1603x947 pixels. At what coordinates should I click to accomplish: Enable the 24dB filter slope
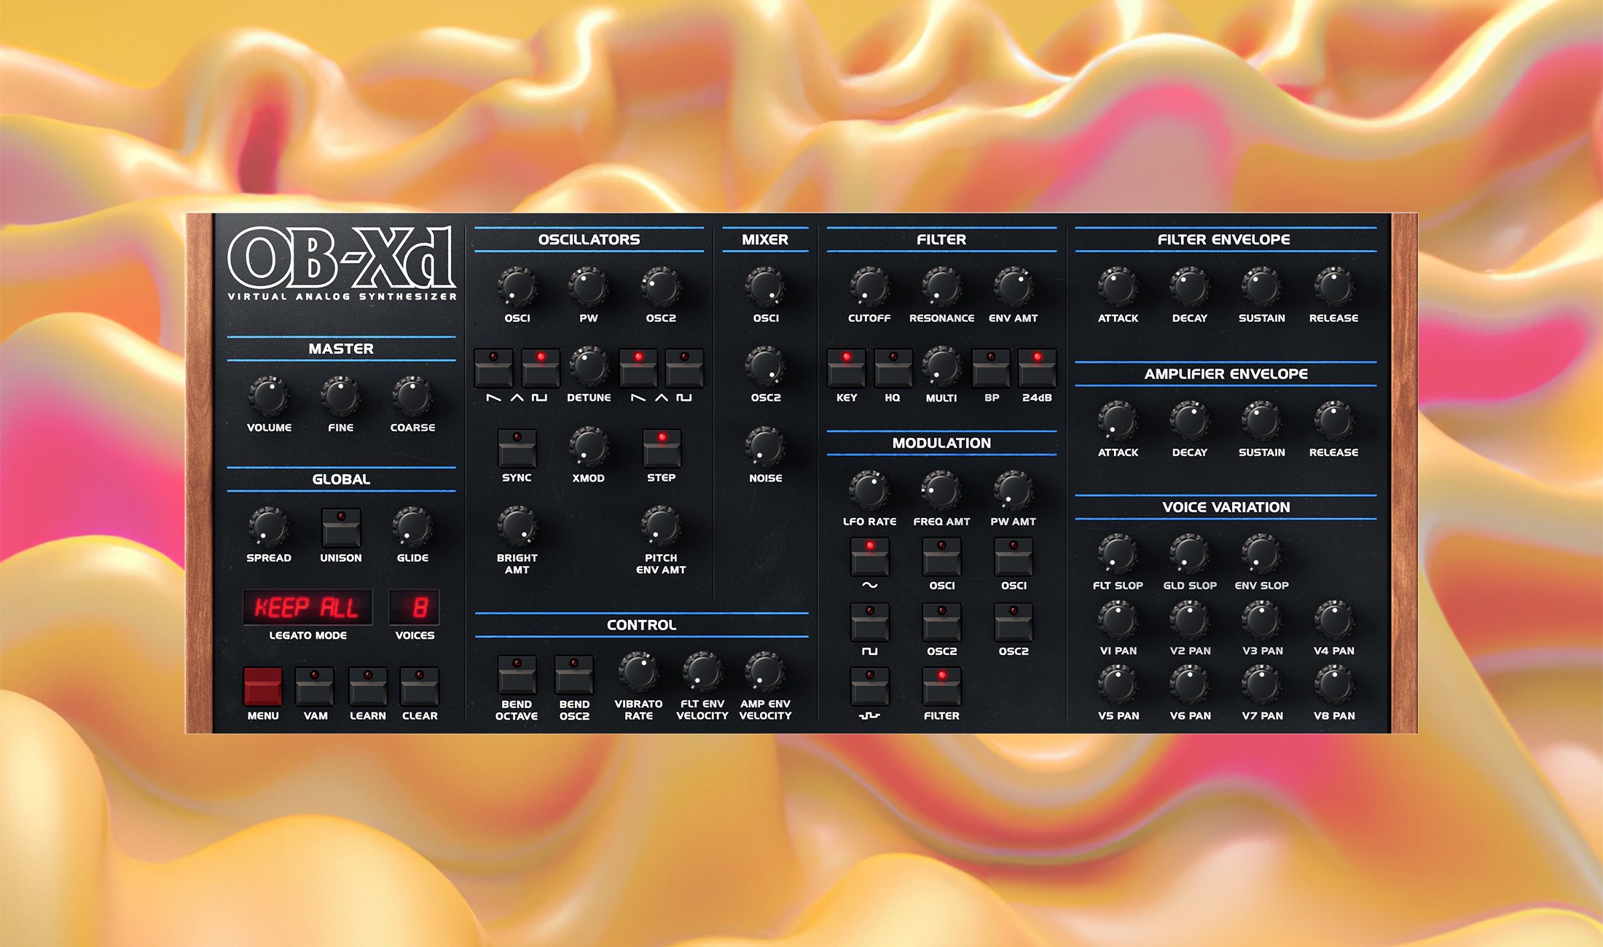coord(1037,370)
